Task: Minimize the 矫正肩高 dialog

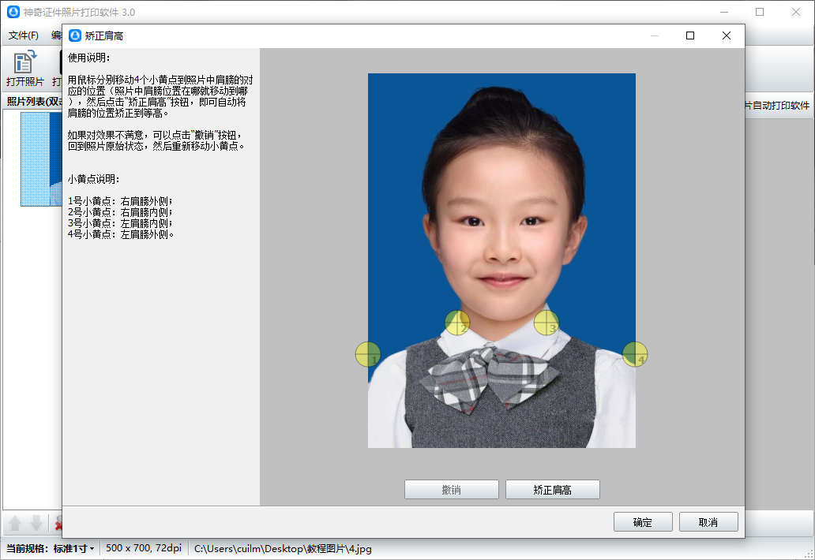Action: coord(654,35)
